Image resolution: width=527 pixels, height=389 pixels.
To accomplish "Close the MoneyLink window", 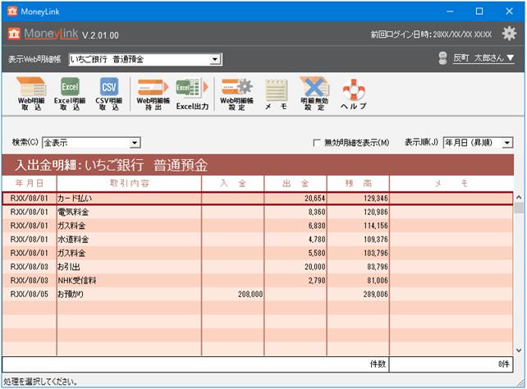I will coord(509,11).
